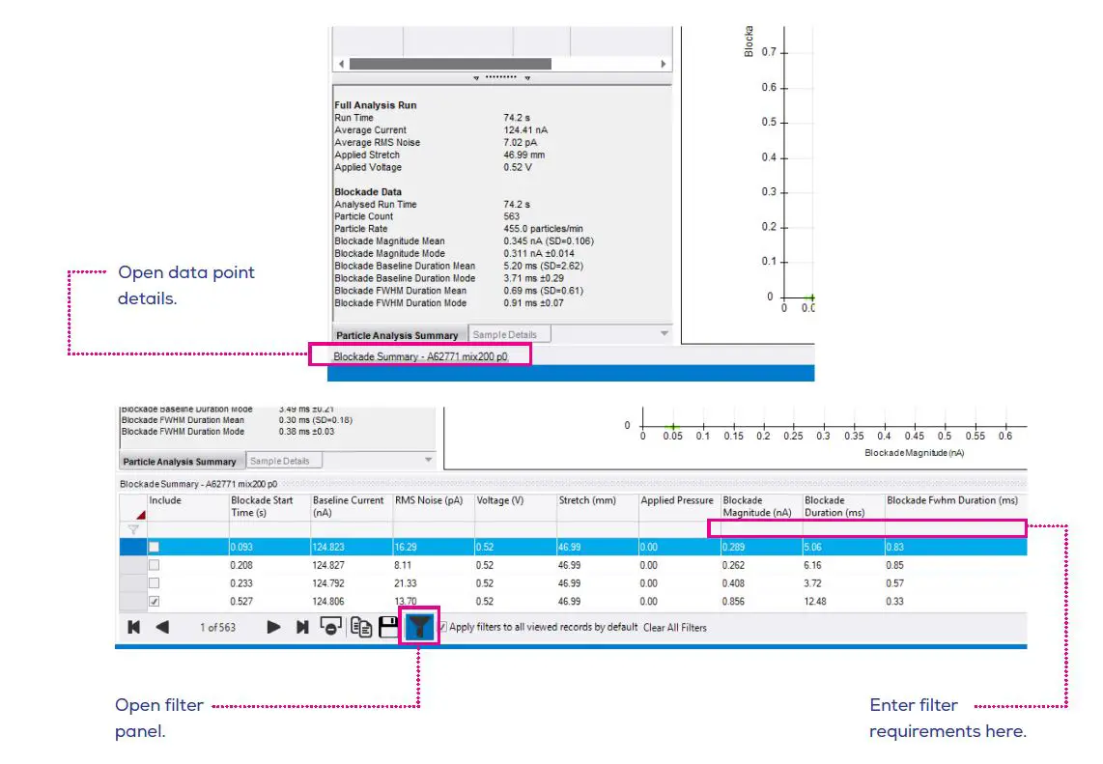The width and height of the screenshot is (1103, 764).
Task: Click Clear All Filters
Action: [x=676, y=626]
